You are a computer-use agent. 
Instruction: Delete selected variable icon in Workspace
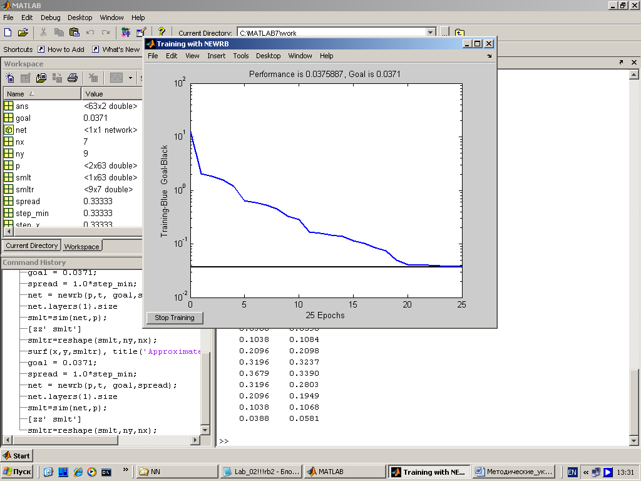[x=94, y=78]
